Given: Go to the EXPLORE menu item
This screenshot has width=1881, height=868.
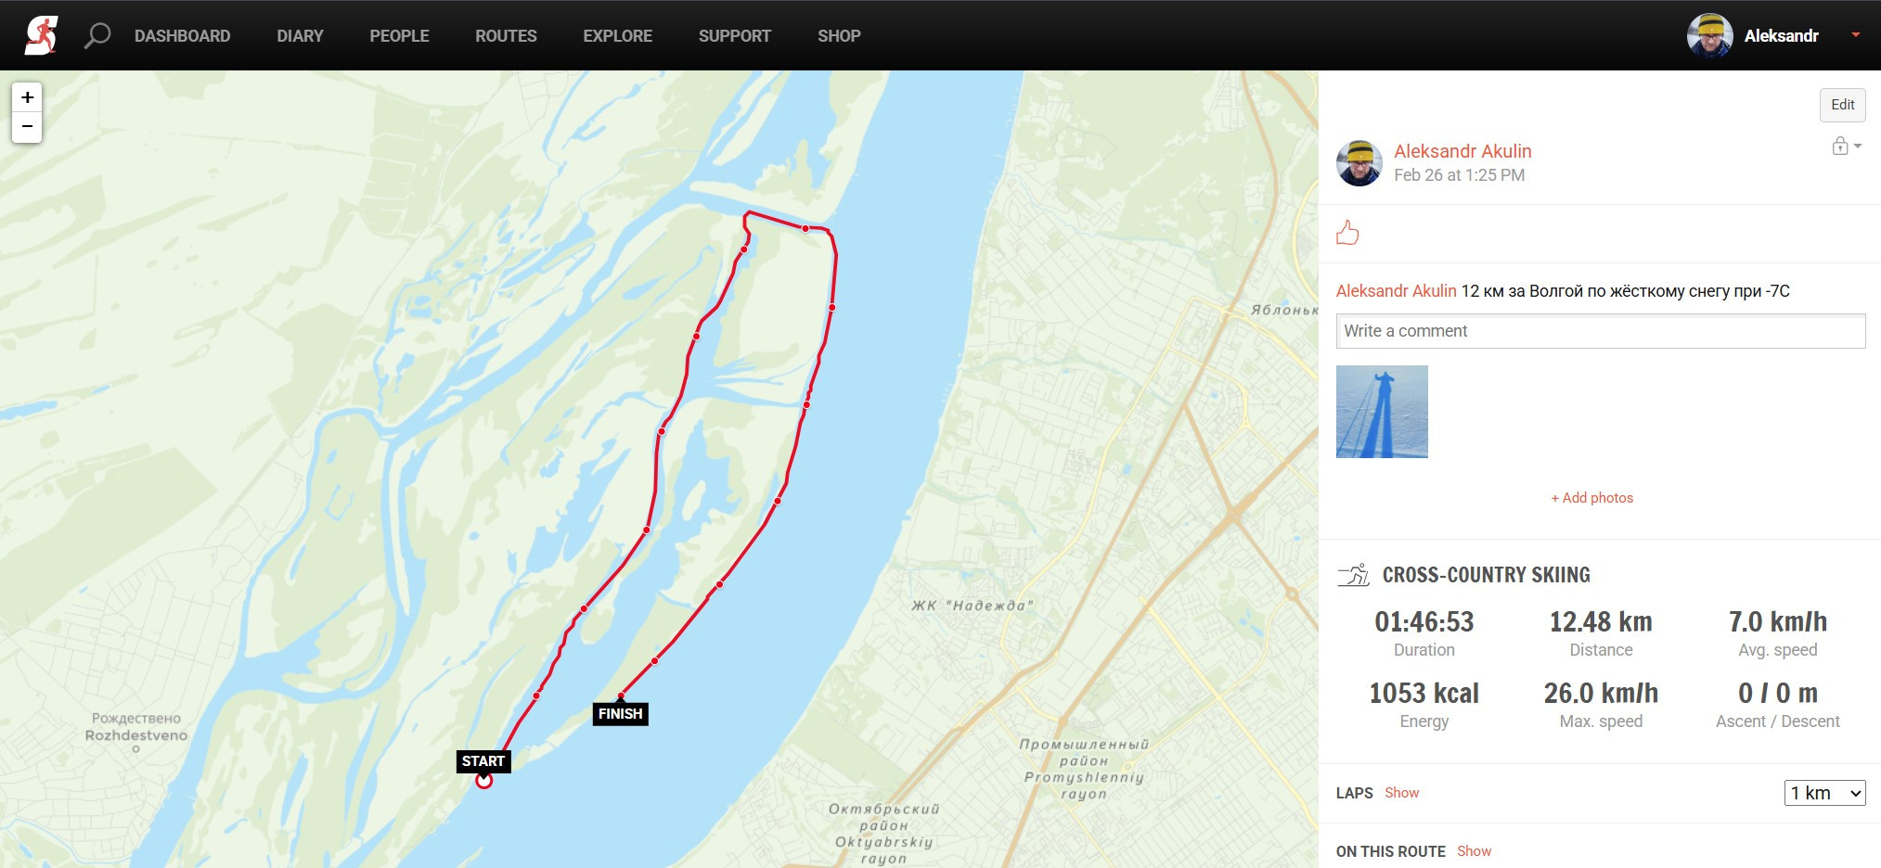Looking at the screenshot, I should [x=617, y=36].
